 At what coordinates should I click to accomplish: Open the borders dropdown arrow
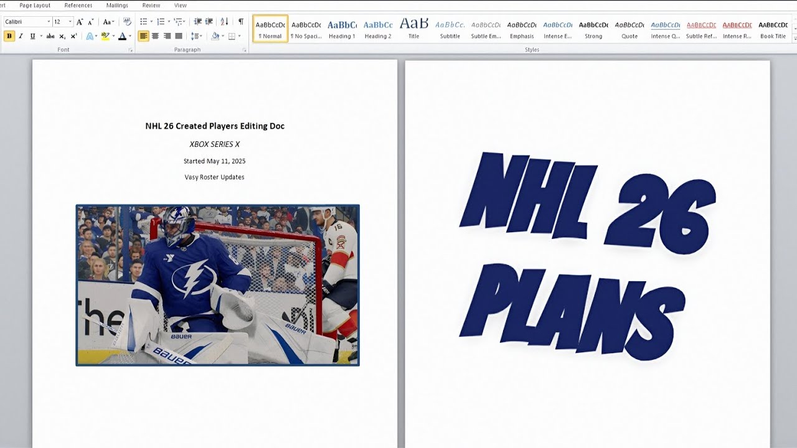(239, 36)
